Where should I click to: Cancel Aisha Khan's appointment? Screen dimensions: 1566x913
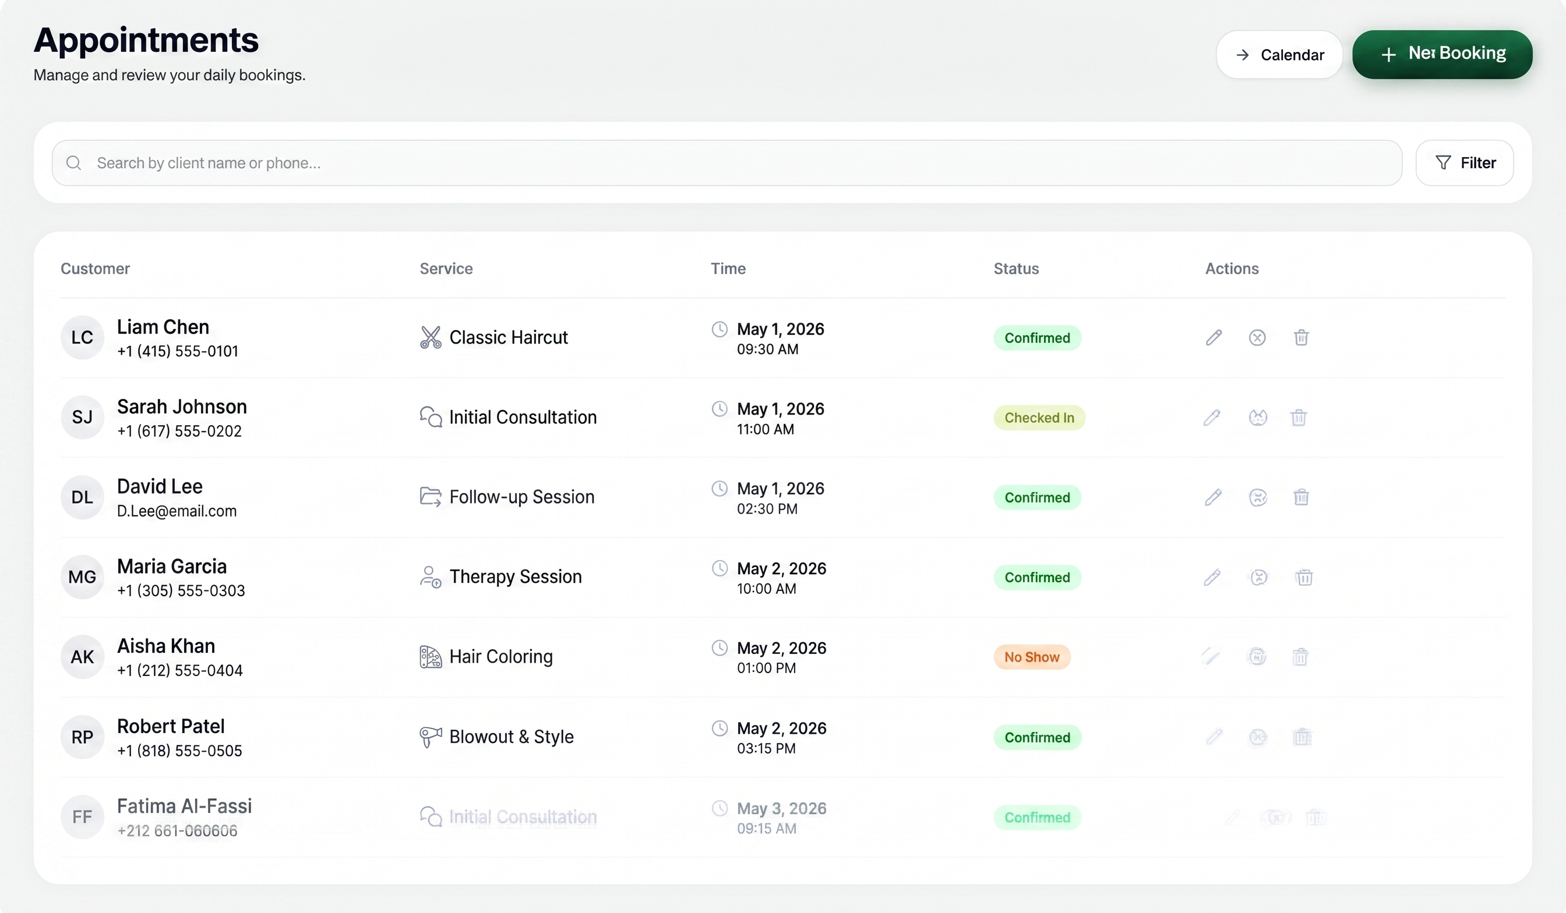point(1257,656)
